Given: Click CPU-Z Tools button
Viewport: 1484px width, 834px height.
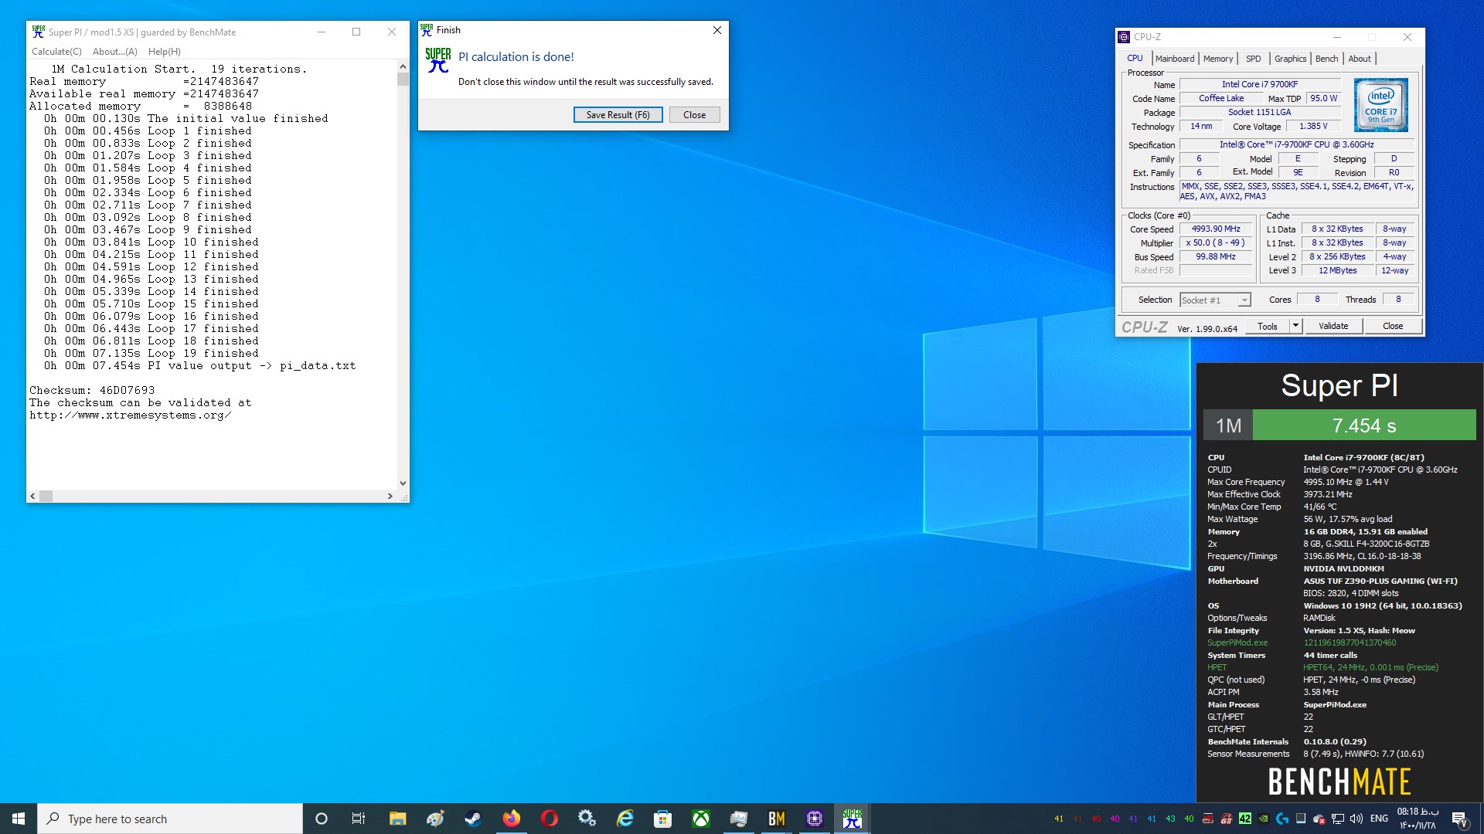Looking at the screenshot, I should 1267,327.
